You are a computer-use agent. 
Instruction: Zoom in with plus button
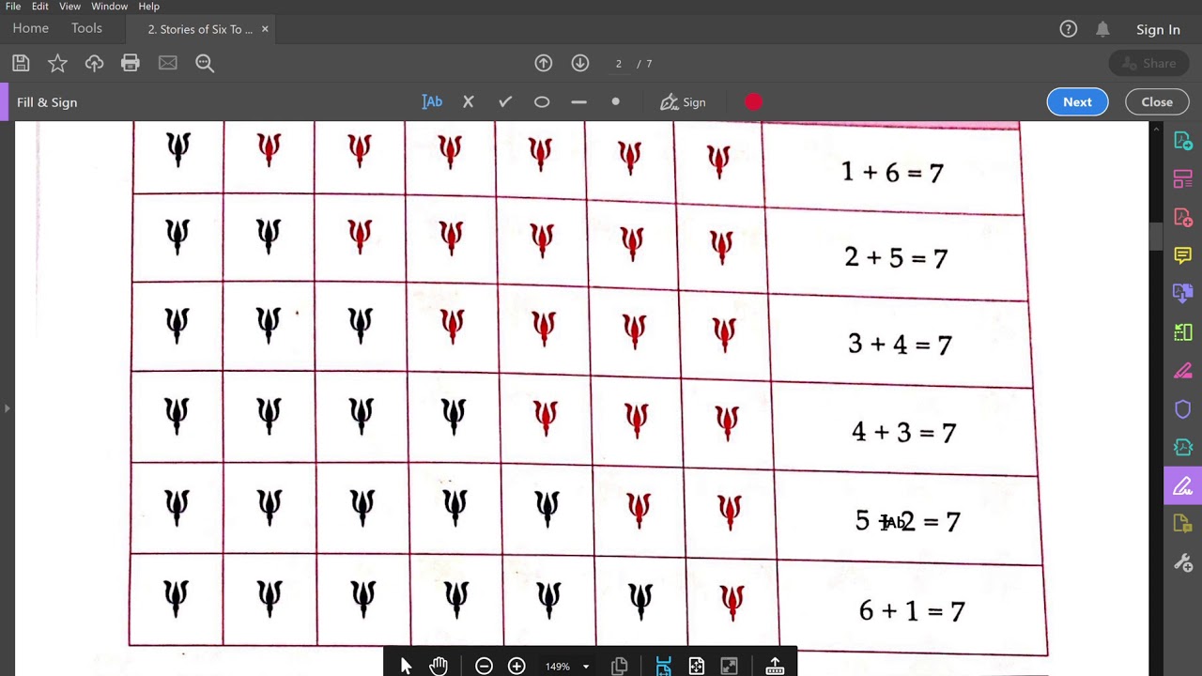pos(516,666)
